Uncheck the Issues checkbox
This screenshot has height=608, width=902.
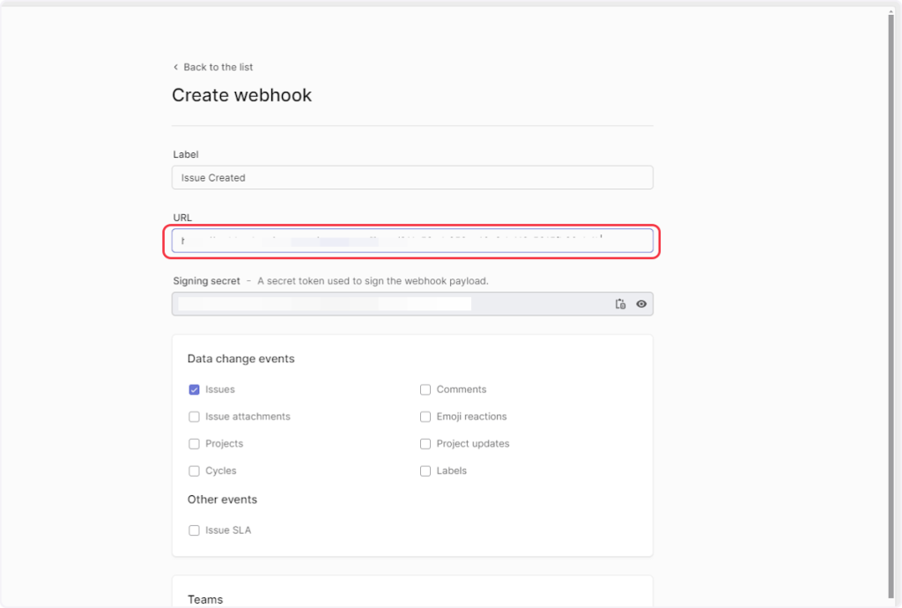[195, 389]
